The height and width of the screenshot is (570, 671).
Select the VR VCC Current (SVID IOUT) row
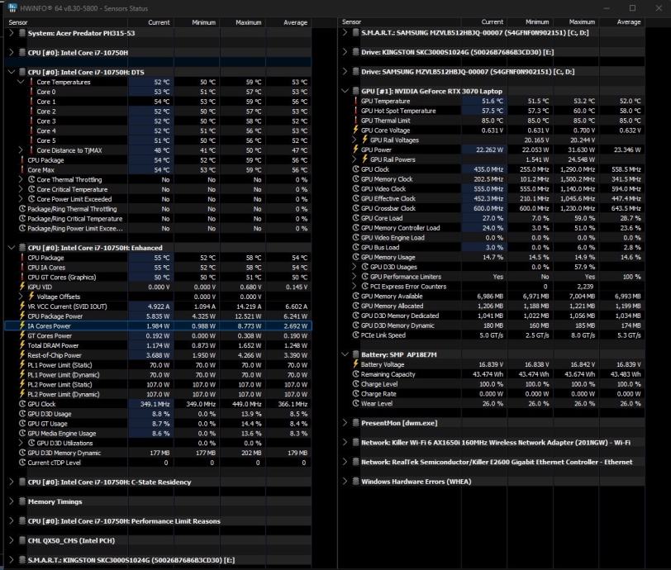pyautogui.click(x=158, y=306)
